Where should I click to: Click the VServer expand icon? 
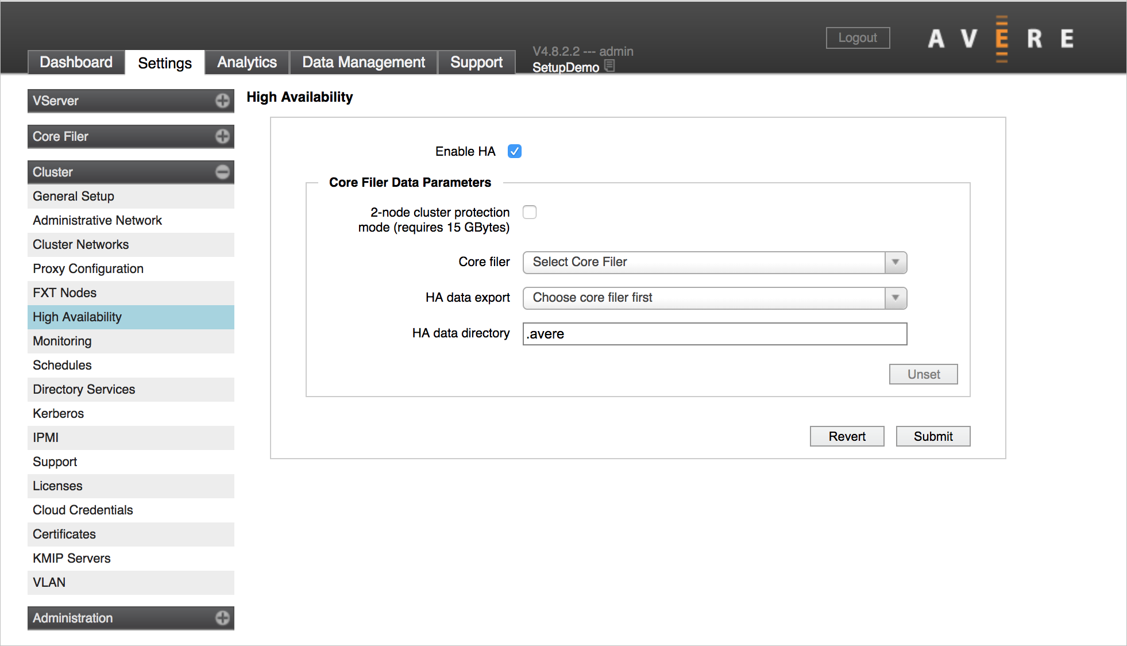pyautogui.click(x=223, y=100)
